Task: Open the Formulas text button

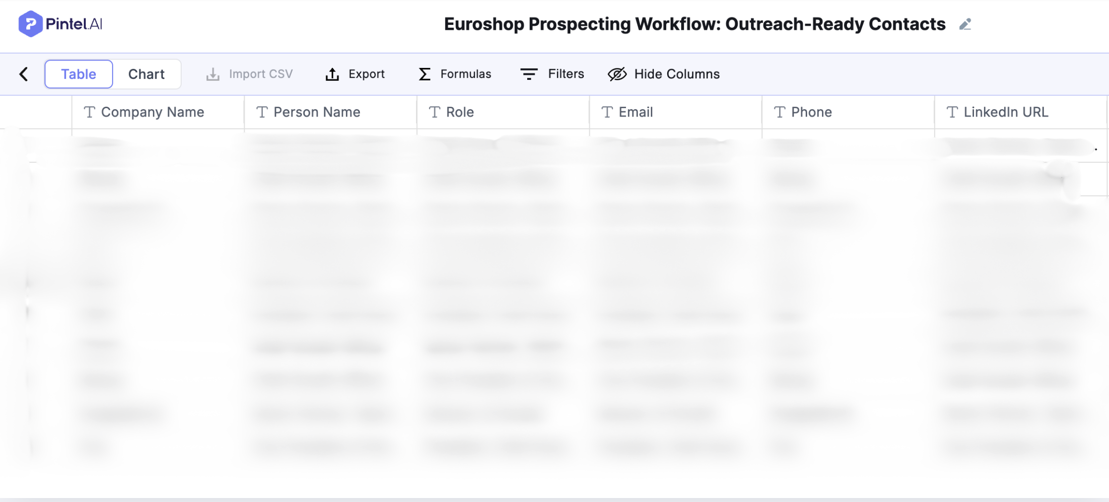Action: [x=465, y=74]
